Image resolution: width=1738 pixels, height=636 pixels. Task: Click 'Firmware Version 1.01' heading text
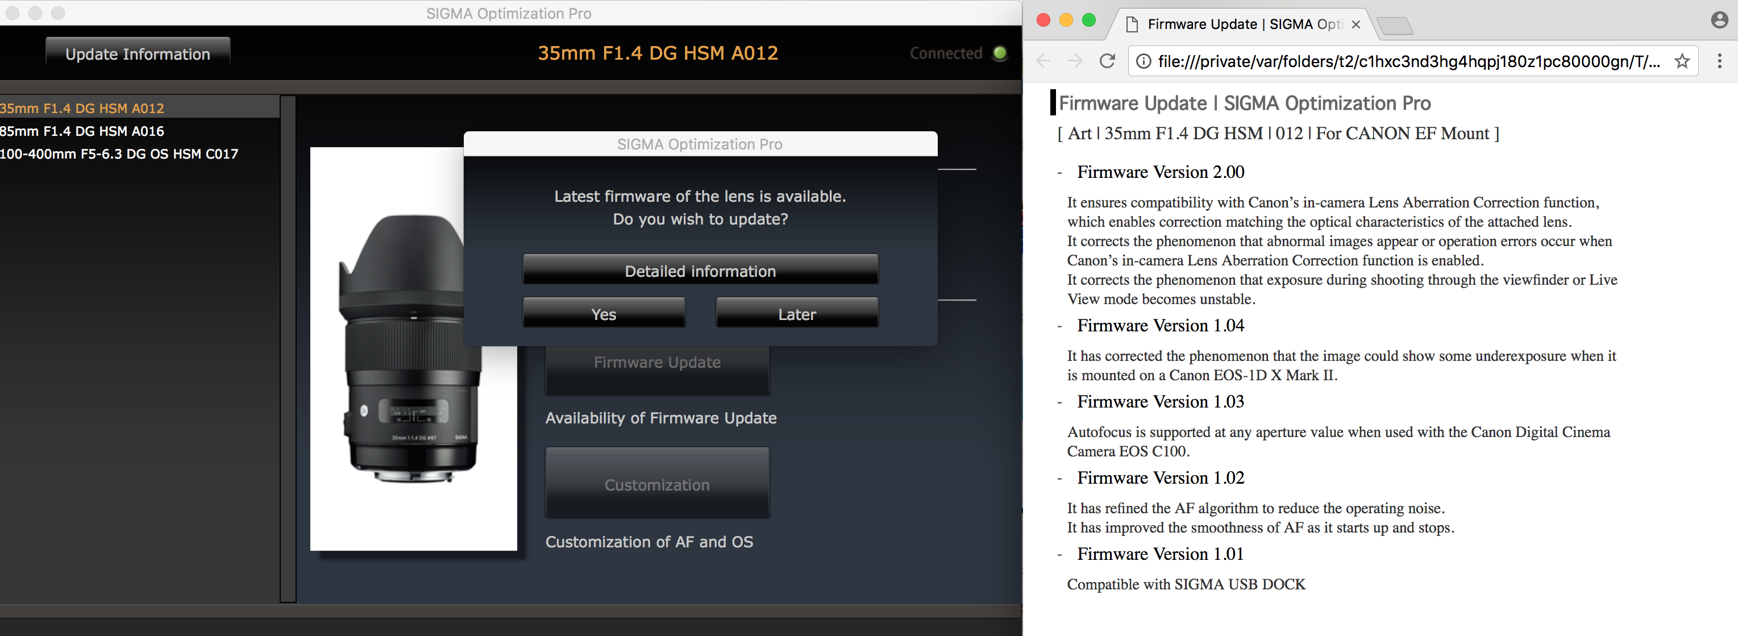pyautogui.click(x=1161, y=554)
